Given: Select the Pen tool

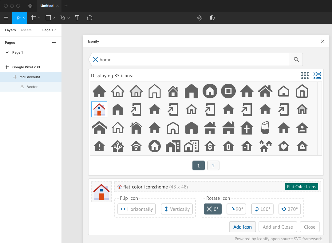Looking at the screenshot, I should [x=63, y=18].
